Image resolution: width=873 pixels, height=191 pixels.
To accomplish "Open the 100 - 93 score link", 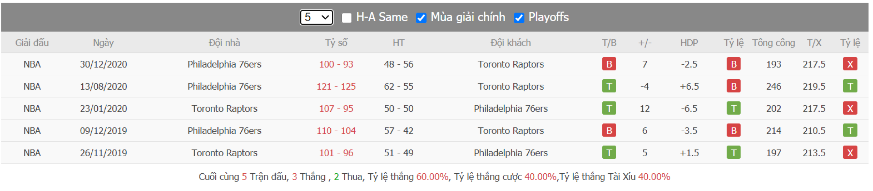I will [336, 65].
